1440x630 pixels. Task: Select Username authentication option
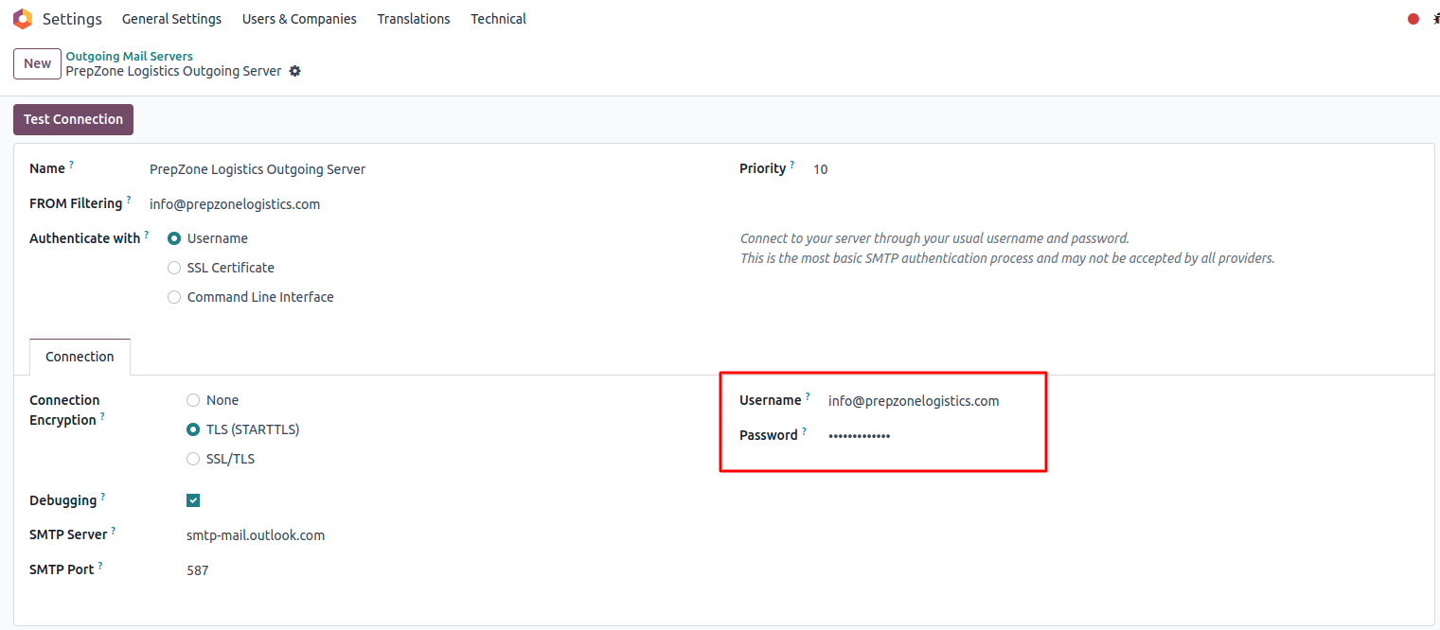tap(174, 238)
